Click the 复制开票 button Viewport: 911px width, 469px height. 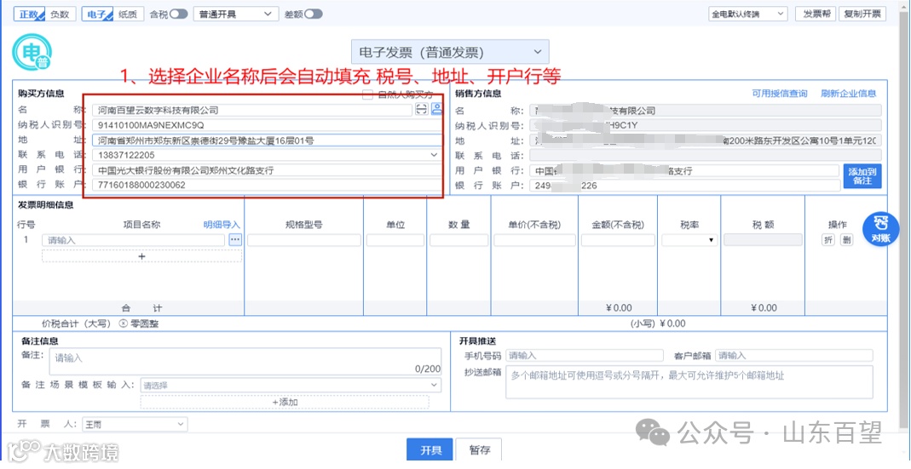coord(862,14)
